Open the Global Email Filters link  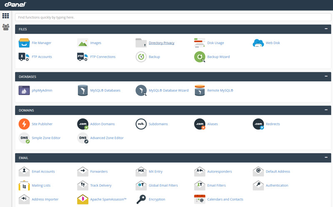coord(163,185)
